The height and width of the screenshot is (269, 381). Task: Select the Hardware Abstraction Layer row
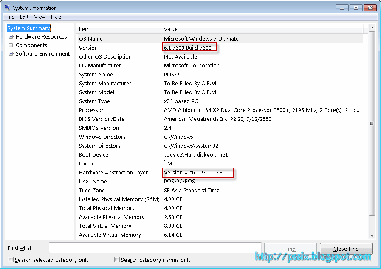click(220, 173)
